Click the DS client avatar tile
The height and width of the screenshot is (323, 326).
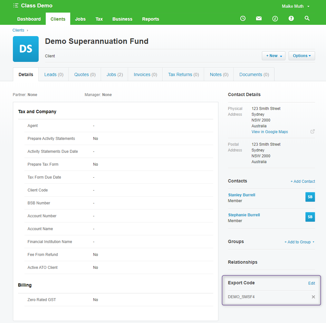25,49
